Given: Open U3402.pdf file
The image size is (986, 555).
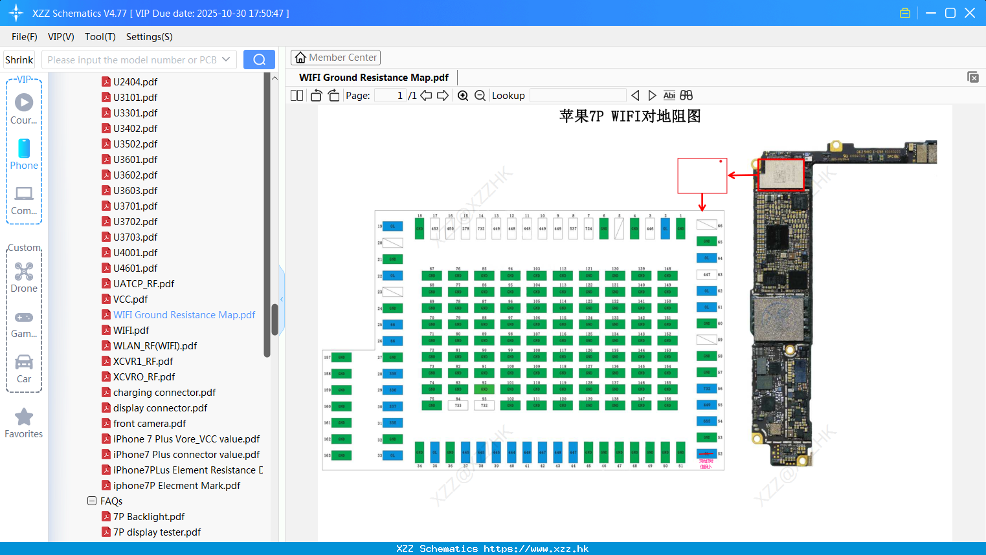Looking at the screenshot, I should click(x=135, y=128).
